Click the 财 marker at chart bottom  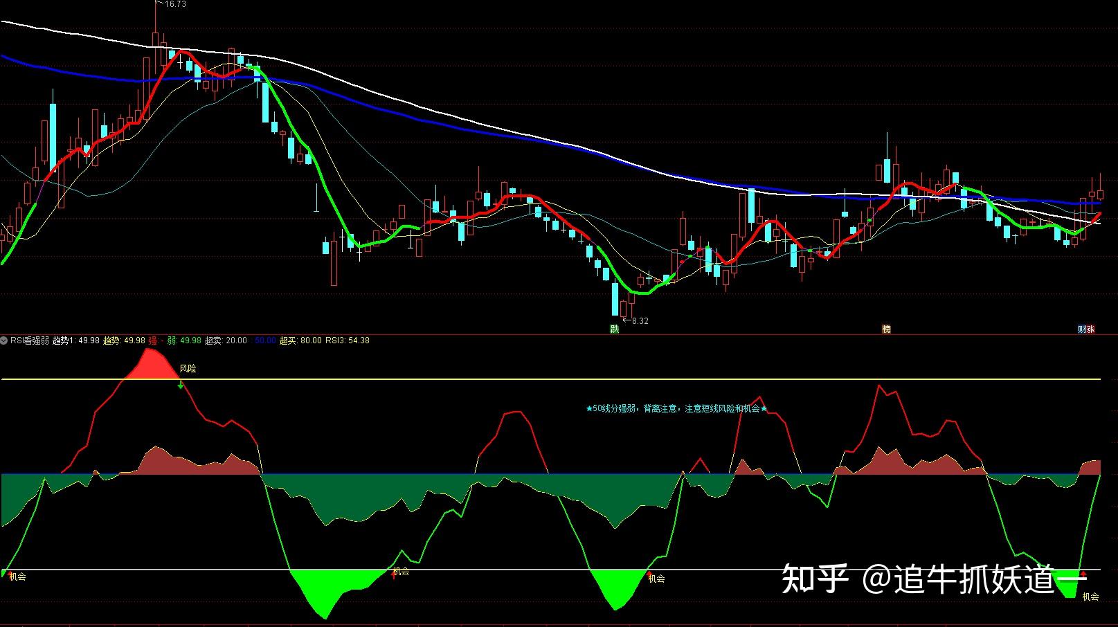click(1082, 329)
